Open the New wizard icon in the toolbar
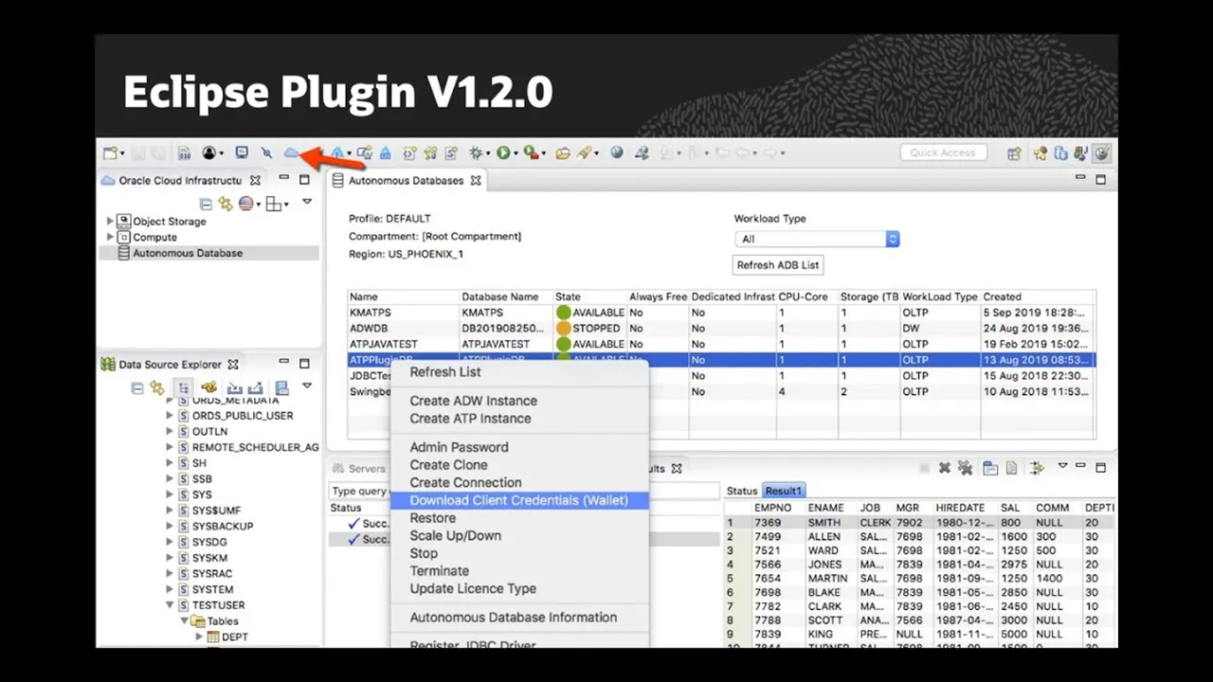The height and width of the screenshot is (682, 1213). click(111, 153)
